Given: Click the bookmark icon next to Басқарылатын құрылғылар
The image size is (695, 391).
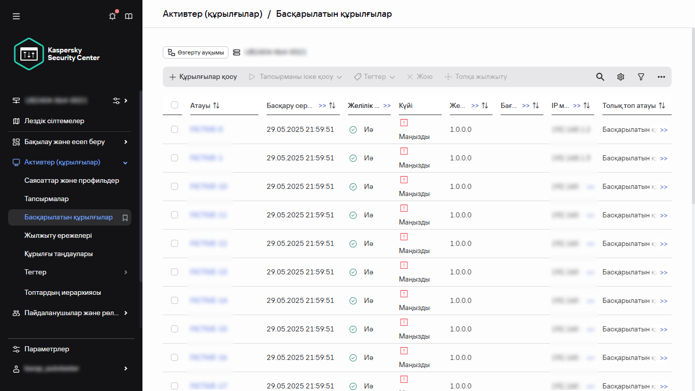Looking at the screenshot, I should coord(125,217).
